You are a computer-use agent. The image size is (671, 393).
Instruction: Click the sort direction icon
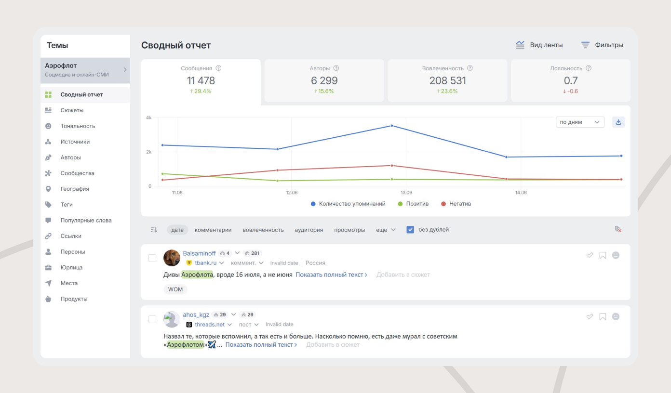pyautogui.click(x=154, y=230)
